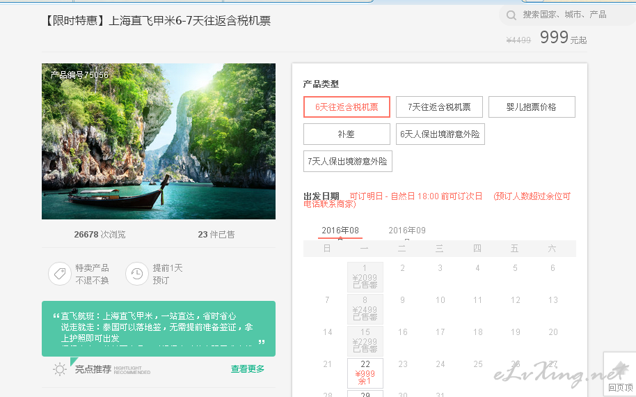Click the 出发日期 section heading
The image size is (636, 397).
pyautogui.click(x=321, y=196)
